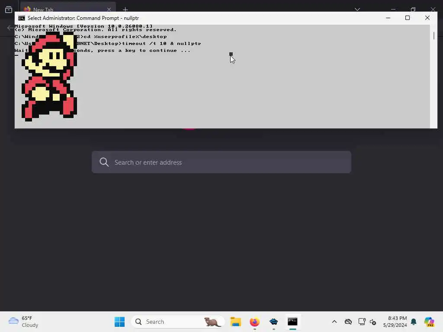
Task: Open Firefox list all tabs dropdown
Action: (x=357, y=10)
